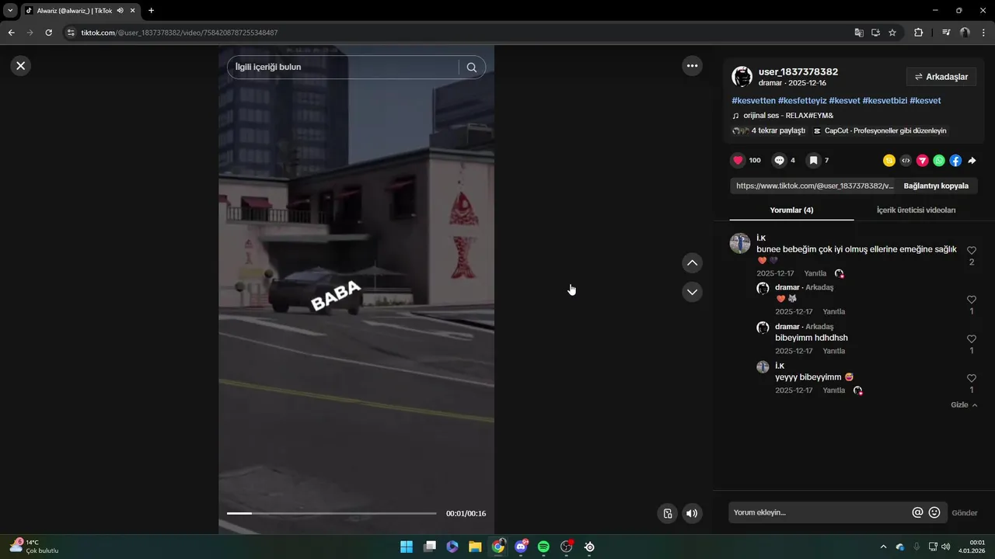Open the #kesvetbizi hashtag

(885, 101)
